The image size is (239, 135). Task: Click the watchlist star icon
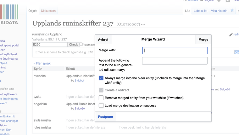232,10
